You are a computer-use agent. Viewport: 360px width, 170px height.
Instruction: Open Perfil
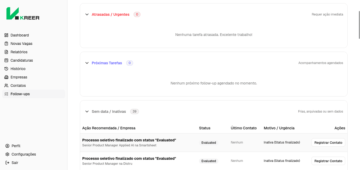[x=33, y=146]
